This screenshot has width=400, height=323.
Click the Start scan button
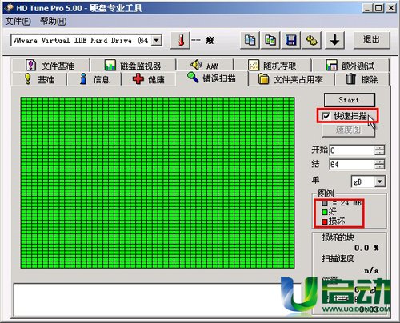click(x=349, y=100)
